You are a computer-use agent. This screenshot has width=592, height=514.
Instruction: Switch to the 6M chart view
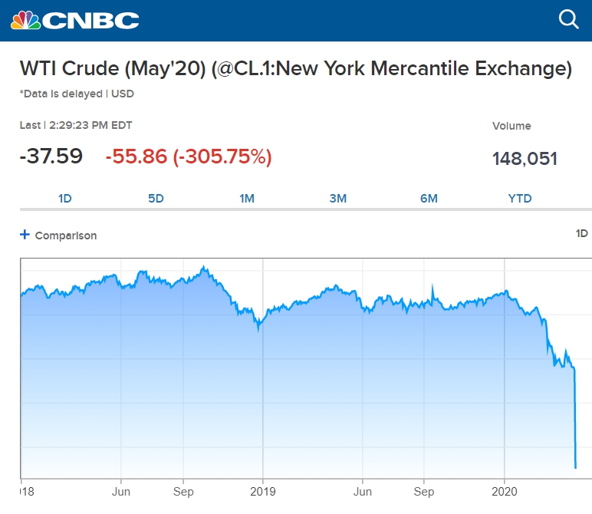[429, 198]
